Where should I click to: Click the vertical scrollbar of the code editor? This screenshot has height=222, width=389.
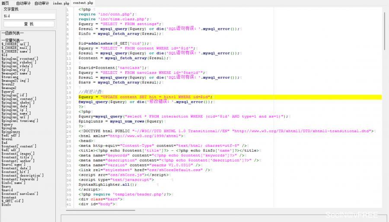click(x=385, y=31)
